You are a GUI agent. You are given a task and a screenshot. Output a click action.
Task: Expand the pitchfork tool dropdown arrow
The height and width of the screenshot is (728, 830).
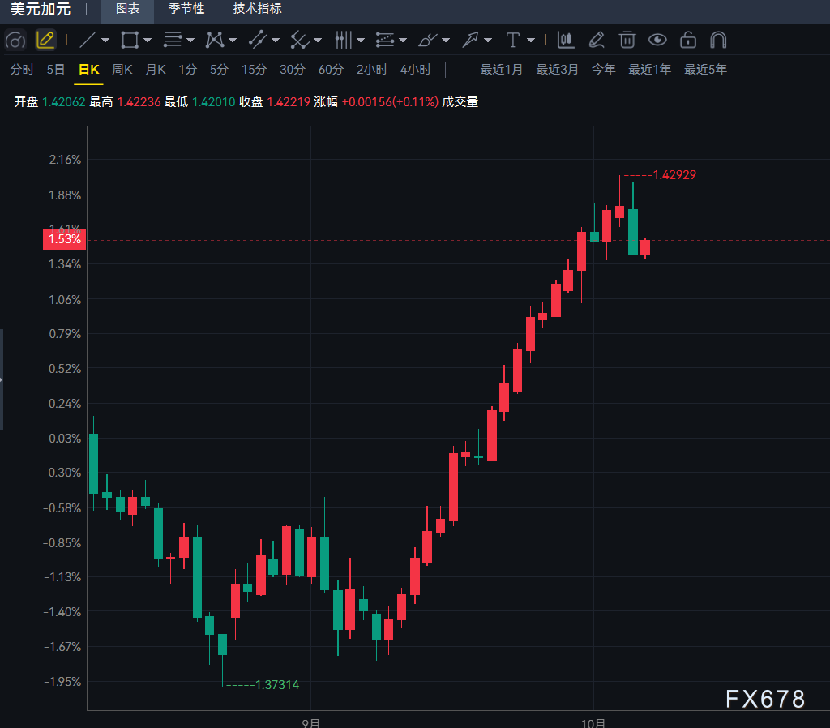click(x=318, y=41)
